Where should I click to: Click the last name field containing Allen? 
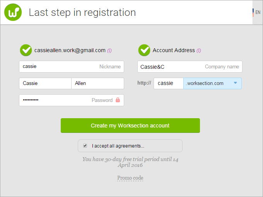(x=97, y=83)
